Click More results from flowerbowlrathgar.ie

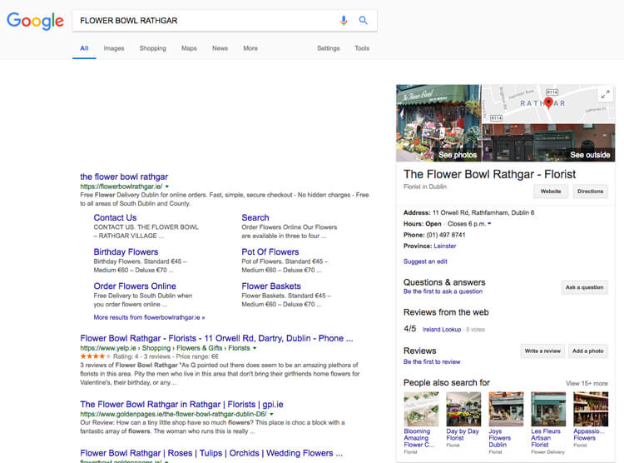[149, 317]
